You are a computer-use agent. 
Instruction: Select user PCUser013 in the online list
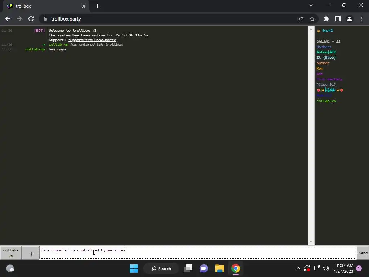click(326, 84)
